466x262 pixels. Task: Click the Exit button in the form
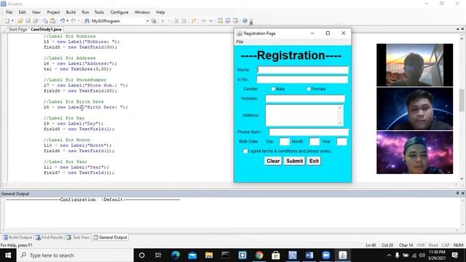[314, 161]
